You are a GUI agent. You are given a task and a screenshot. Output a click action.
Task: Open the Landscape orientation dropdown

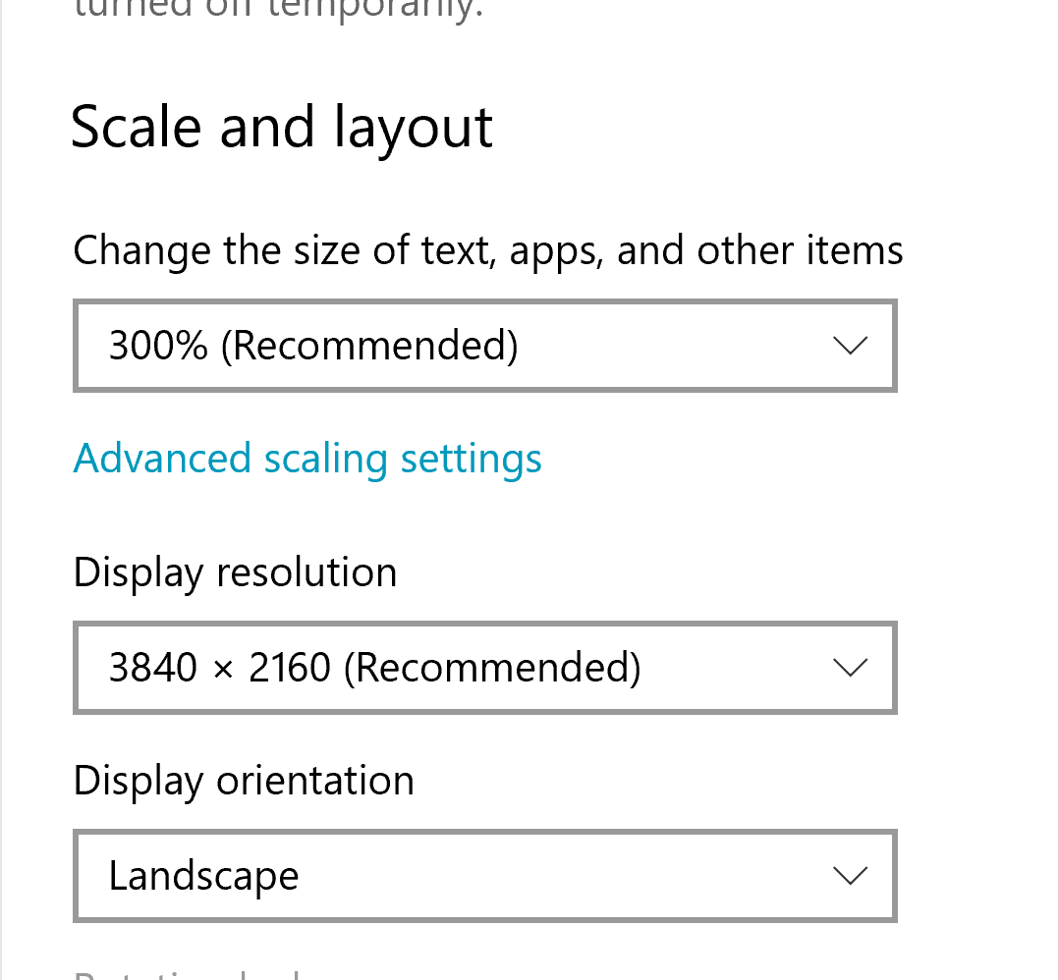tap(484, 876)
